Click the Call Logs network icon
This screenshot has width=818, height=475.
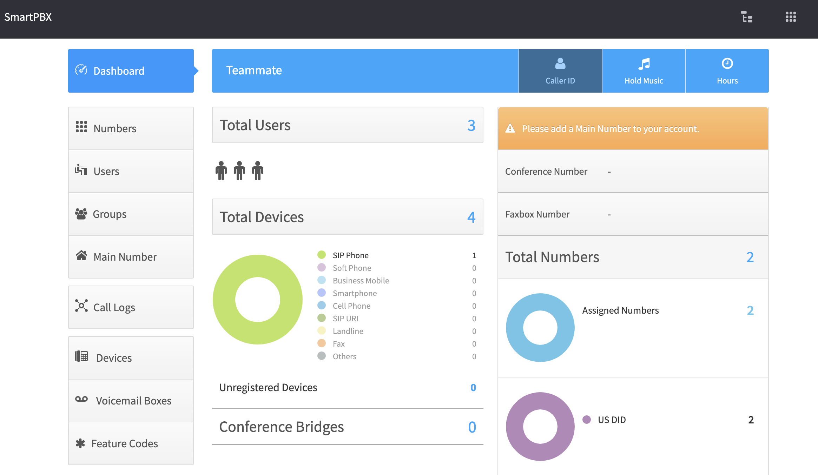[81, 306]
